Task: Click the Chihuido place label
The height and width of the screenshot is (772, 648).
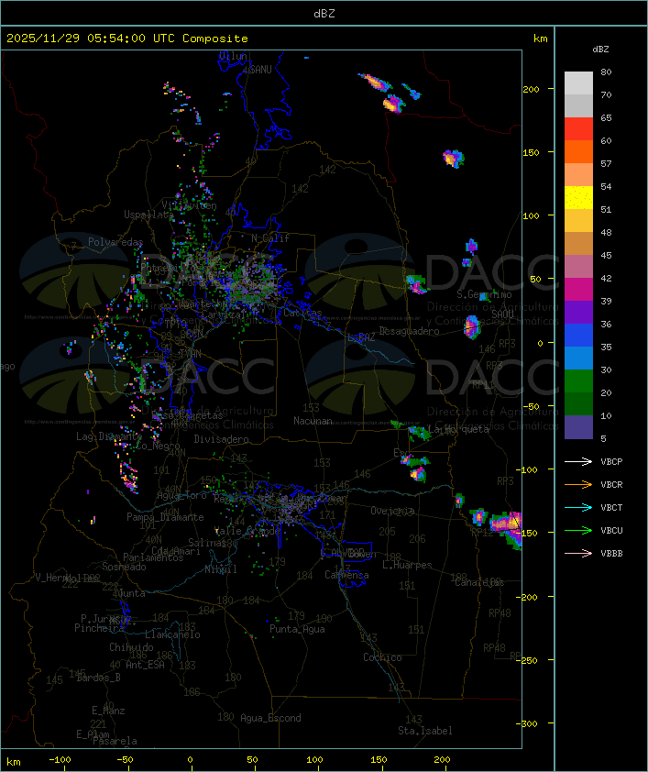Action: tap(131, 647)
